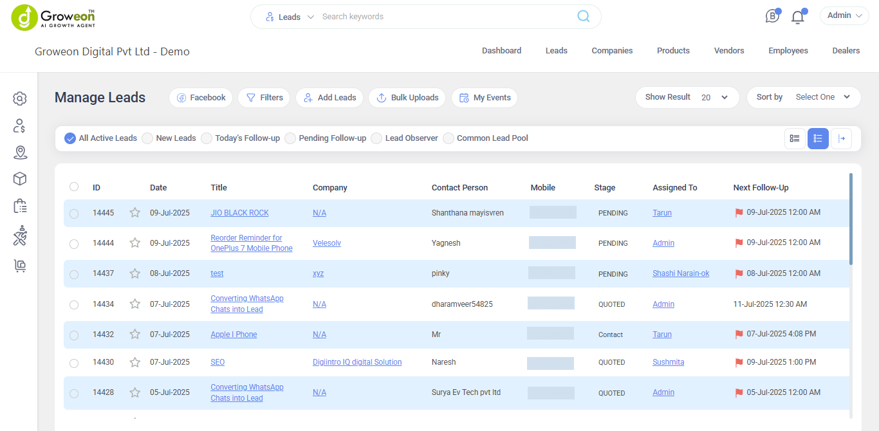Star lead 14445 as favorite
879x431 pixels.
tap(134, 213)
